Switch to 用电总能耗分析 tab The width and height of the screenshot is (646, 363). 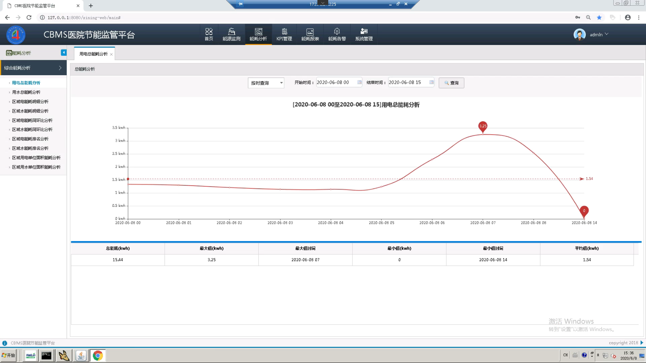click(93, 54)
